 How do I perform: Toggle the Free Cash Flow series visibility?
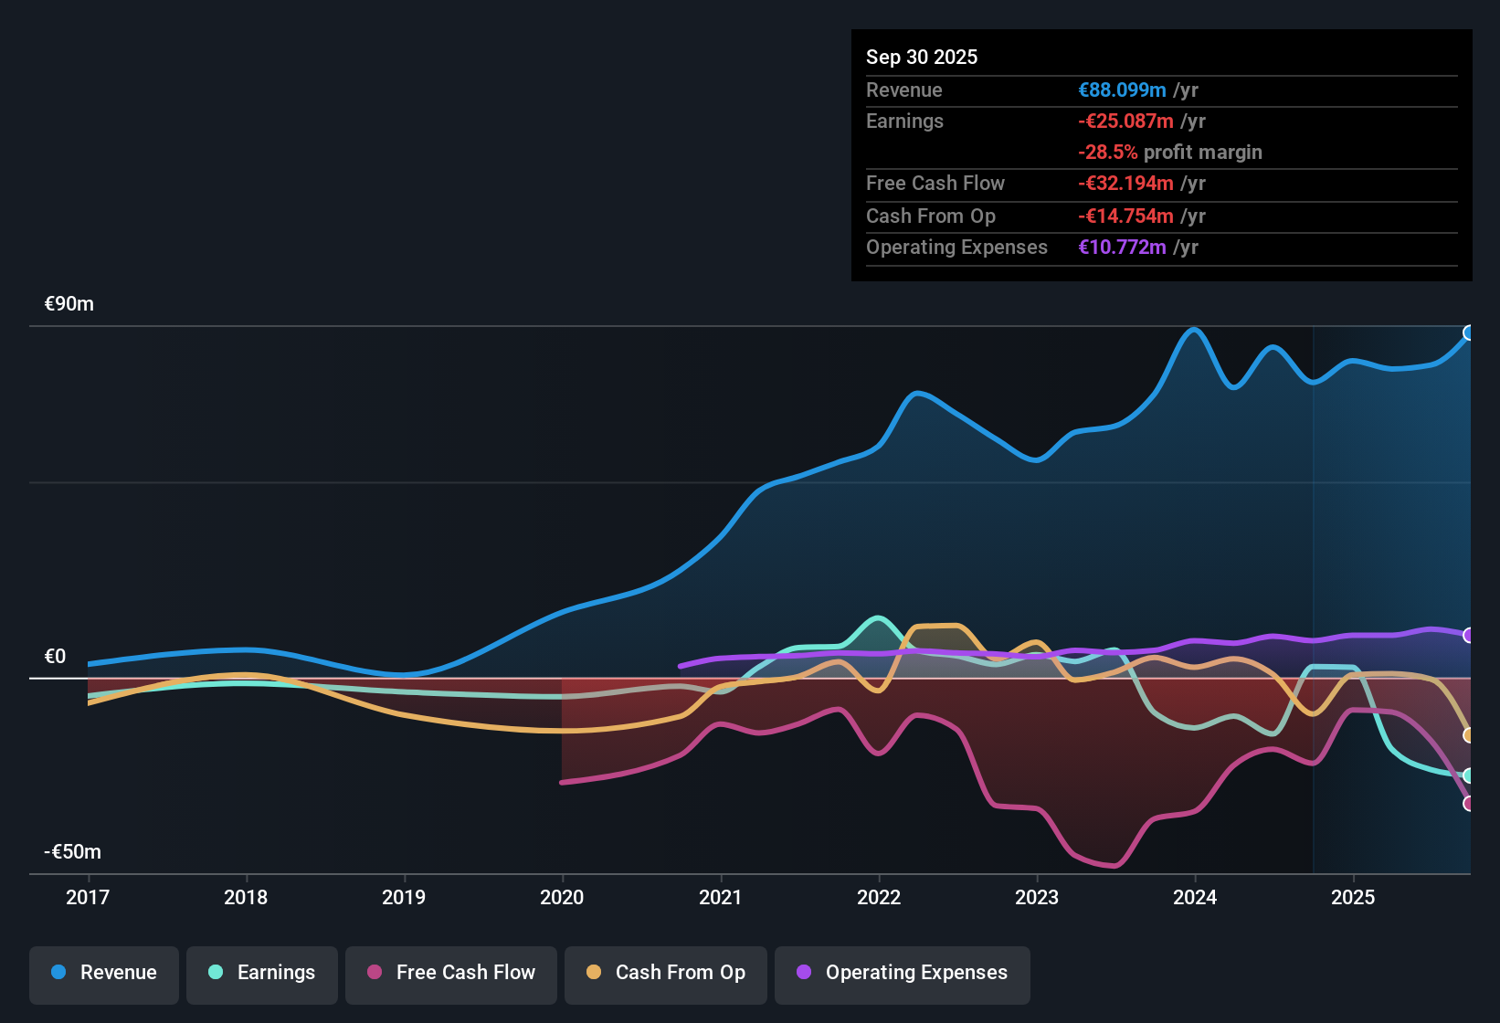tap(450, 973)
